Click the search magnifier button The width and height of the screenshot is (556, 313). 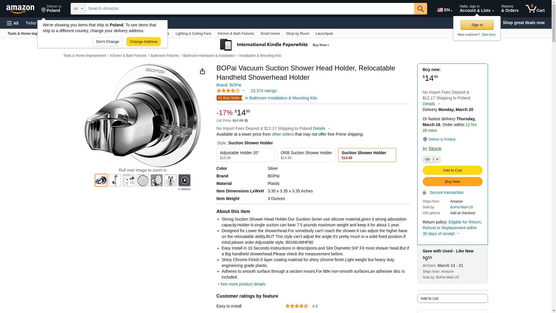[x=420, y=9]
